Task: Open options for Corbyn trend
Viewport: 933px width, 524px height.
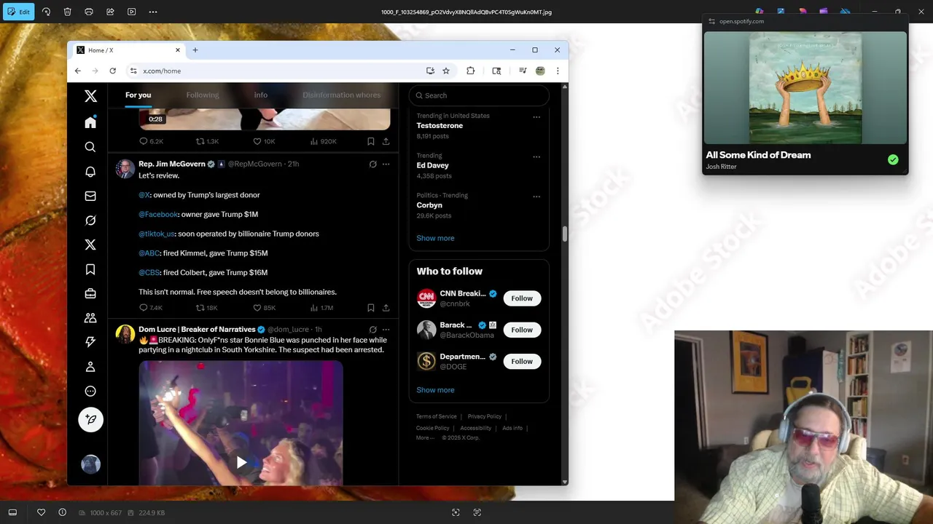Action: [536, 196]
